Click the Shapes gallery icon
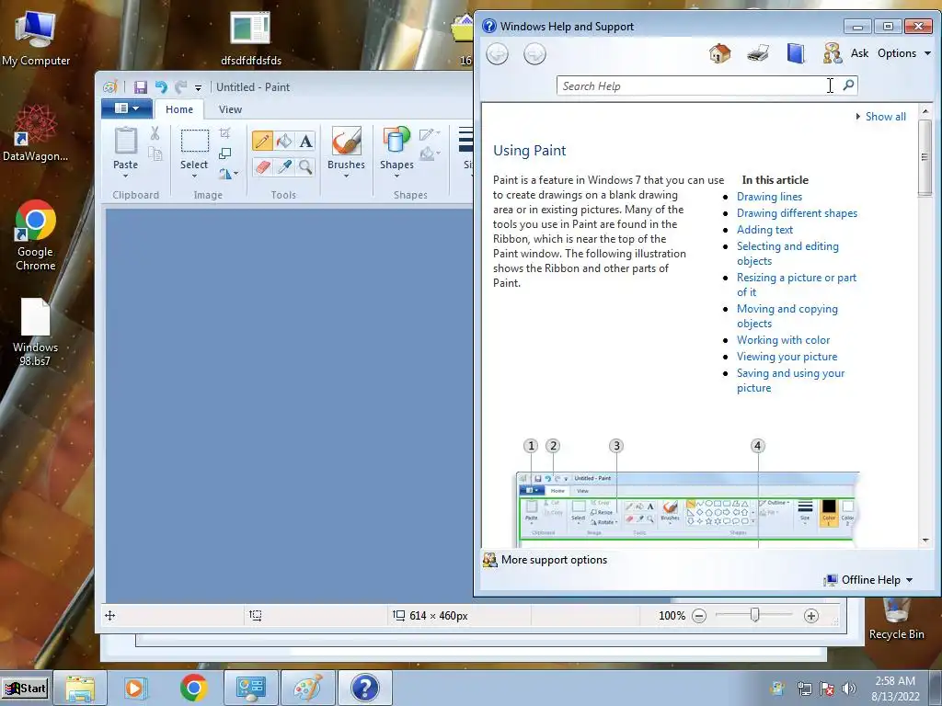 point(396,141)
